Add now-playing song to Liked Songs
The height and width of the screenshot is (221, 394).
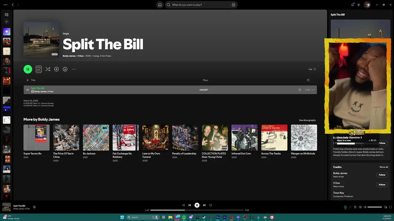pyautogui.click(x=34, y=207)
